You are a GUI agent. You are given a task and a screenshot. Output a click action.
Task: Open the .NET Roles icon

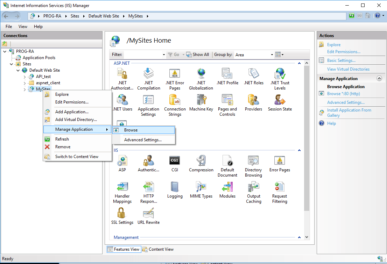point(254,73)
